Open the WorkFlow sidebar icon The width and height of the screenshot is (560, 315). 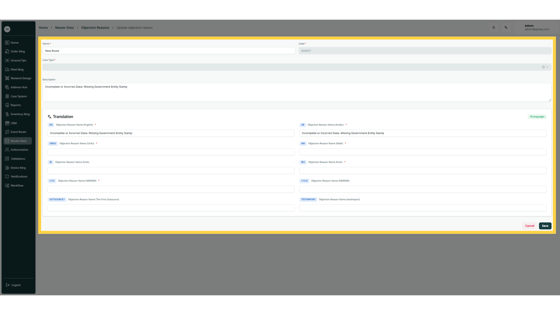(x=7, y=185)
